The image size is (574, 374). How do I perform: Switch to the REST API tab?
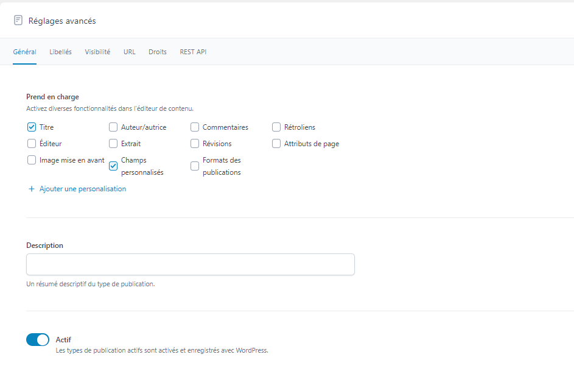click(193, 52)
